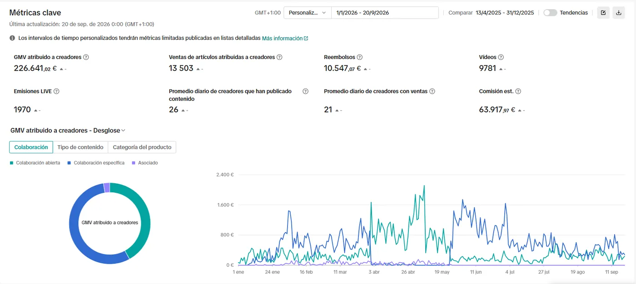
Task: Click the date range field 1/1/2026 - 20/9/2026
Action: pyautogui.click(x=385, y=13)
